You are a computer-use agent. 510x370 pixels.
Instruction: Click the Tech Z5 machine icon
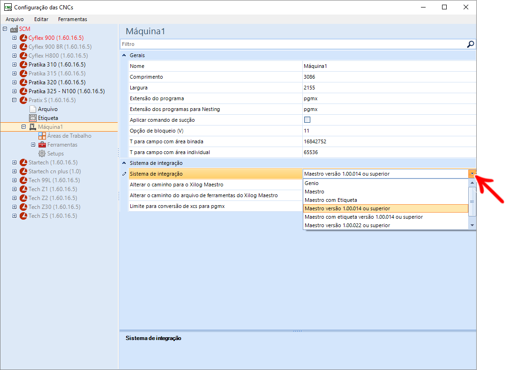coord(23,216)
